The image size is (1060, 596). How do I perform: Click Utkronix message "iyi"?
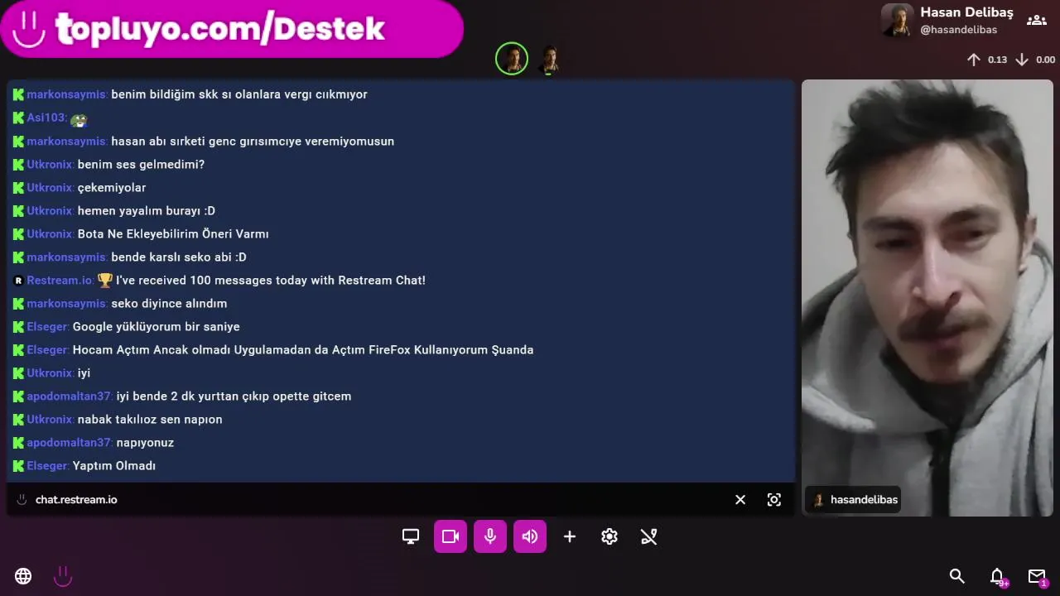tap(84, 373)
